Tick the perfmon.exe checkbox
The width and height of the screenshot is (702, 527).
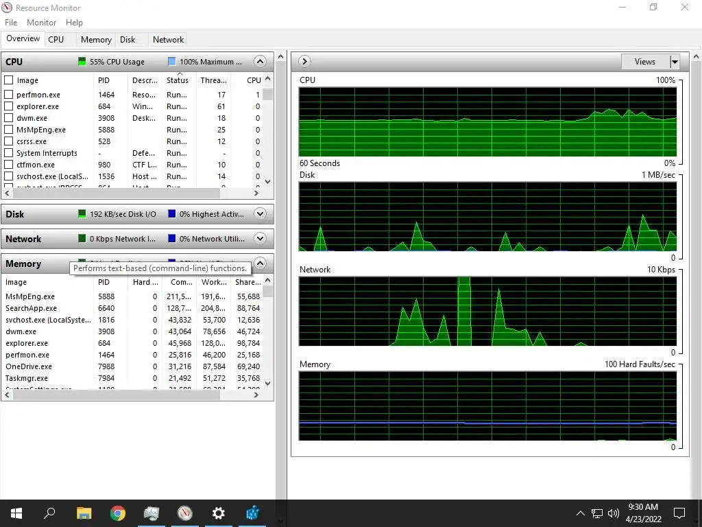pyautogui.click(x=8, y=95)
